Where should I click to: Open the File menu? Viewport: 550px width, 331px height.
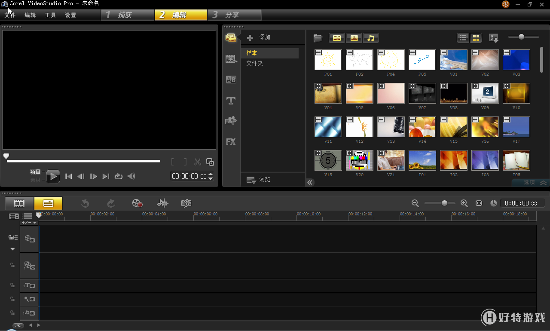(x=9, y=15)
